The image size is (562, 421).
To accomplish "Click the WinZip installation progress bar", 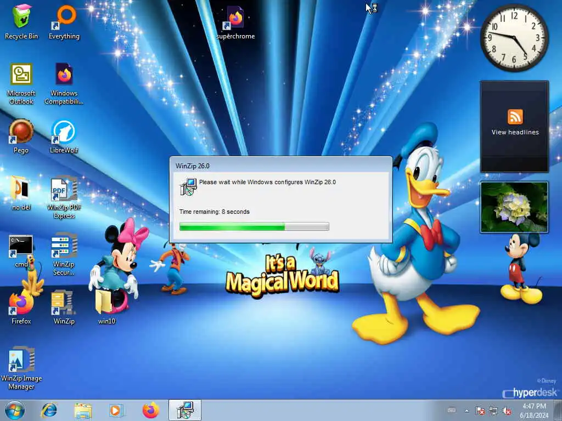I will [254, 226].
